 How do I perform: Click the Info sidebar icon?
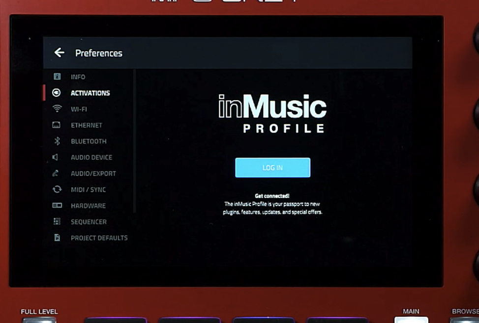(x=57, y=76)
